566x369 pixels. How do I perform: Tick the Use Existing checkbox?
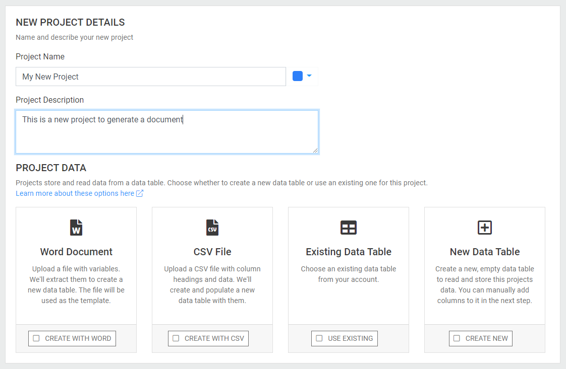(319, 338)
